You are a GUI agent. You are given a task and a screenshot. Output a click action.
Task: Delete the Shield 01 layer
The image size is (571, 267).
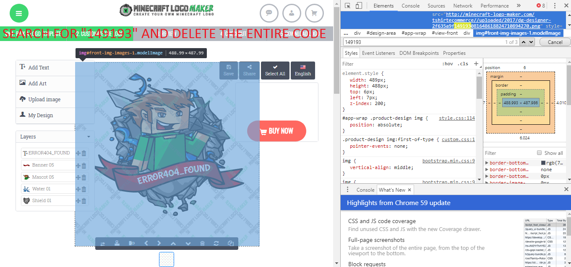point(84,201)
